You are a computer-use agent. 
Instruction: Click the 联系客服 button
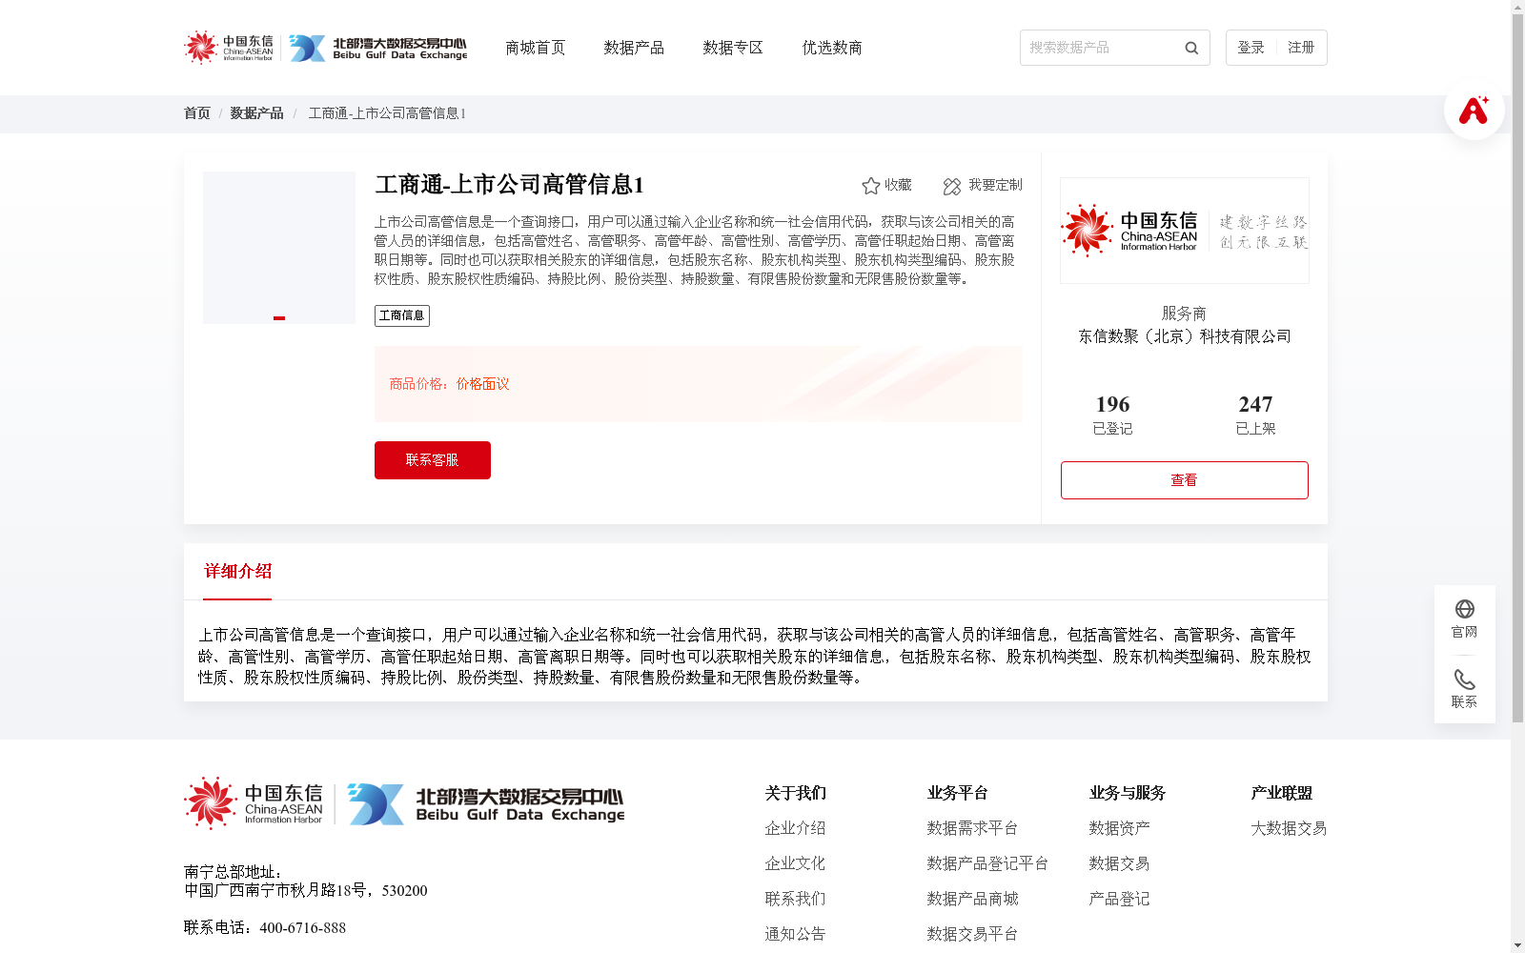click(432, 459)
